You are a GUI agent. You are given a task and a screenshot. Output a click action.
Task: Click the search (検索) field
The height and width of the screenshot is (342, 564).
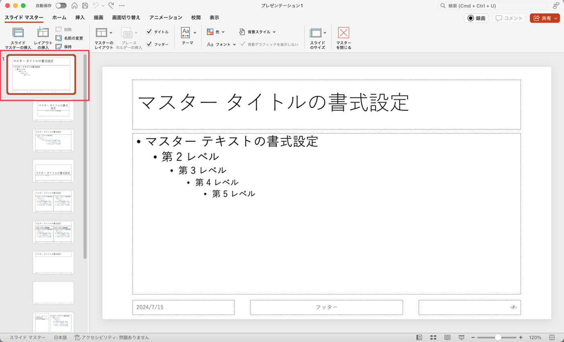492,6
